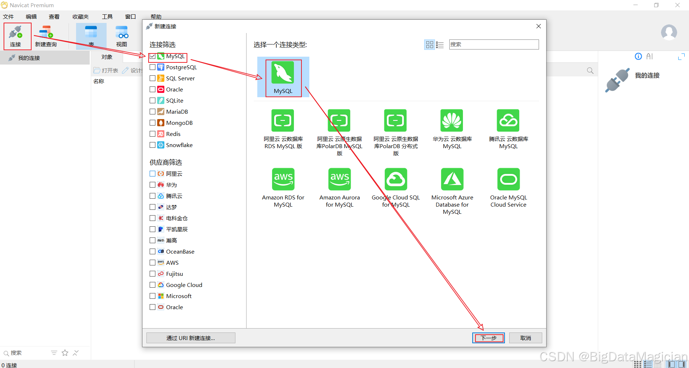Click the search magnifier in objects toolbar
The height and width of the screenshot is (368, 689).
click(590, 70)
